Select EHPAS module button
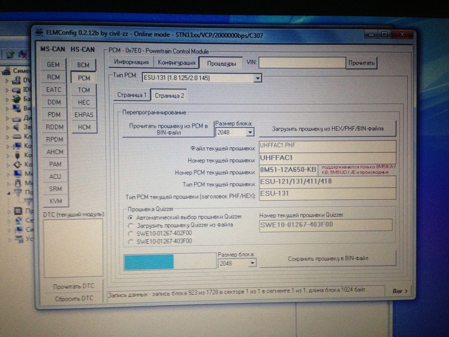449x337 pixels. [84, 115]
